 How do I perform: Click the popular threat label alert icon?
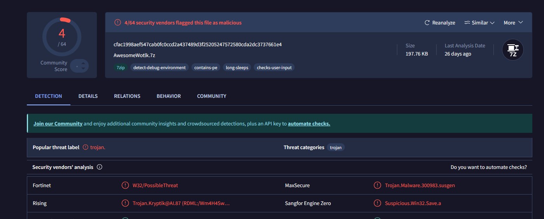[x=86, y=148]
